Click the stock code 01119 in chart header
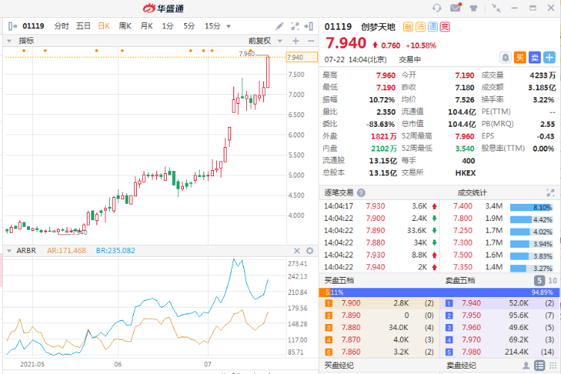 pos(33,26)
